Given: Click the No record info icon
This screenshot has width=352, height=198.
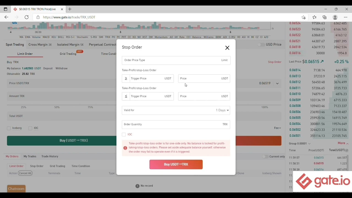Looking at the screenshot, I should [x=137, y=186].
